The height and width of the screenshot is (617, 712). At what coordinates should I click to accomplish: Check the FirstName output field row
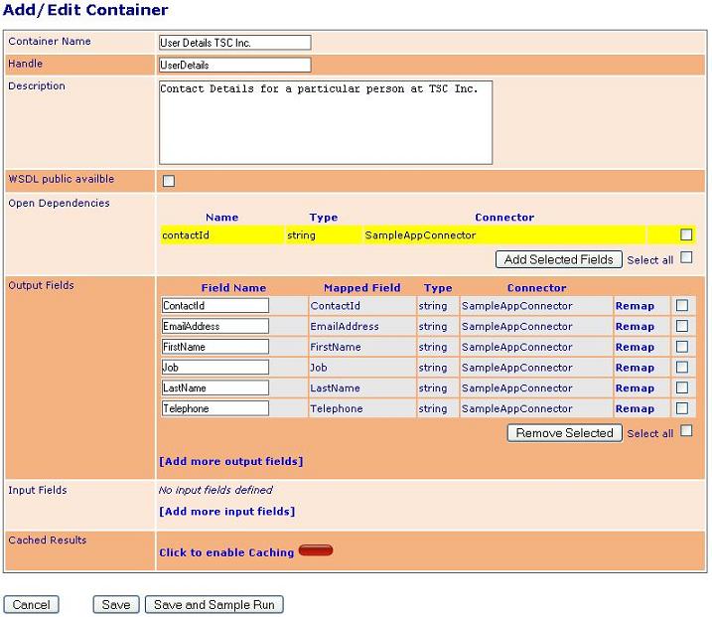[682, 347]
